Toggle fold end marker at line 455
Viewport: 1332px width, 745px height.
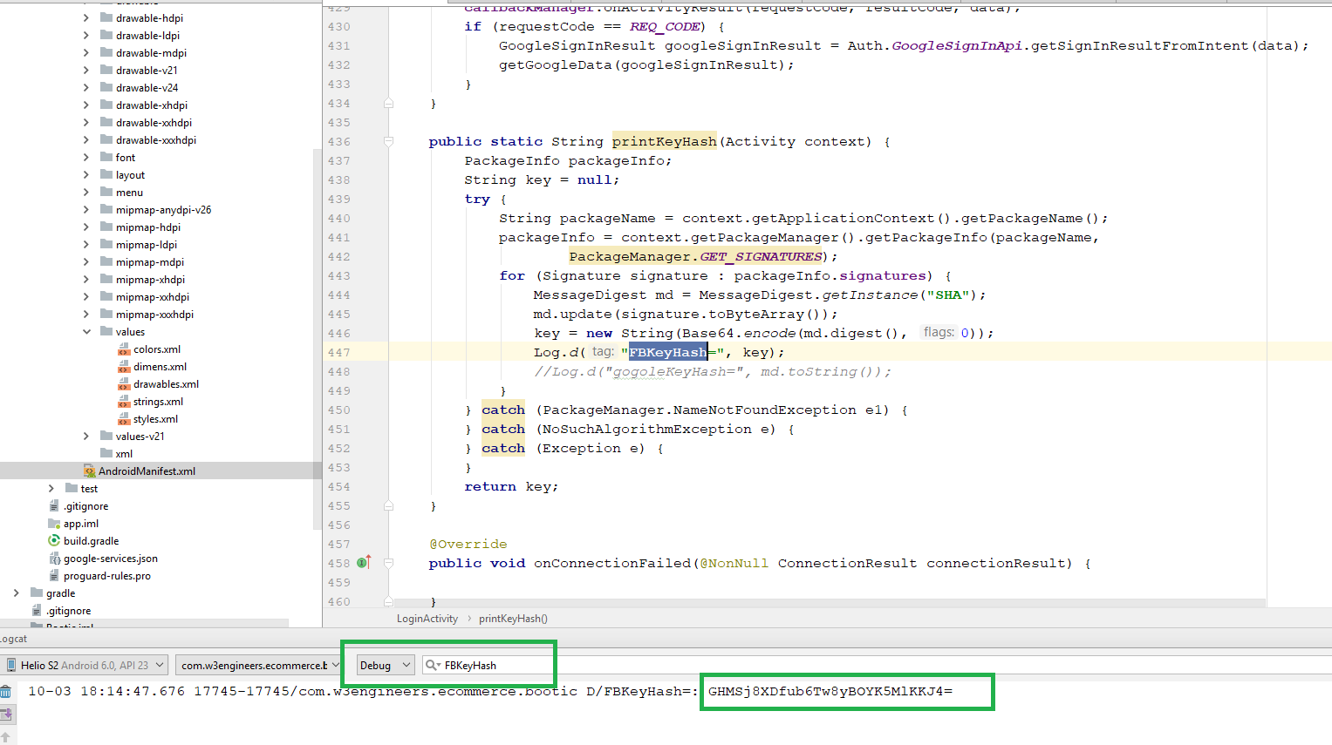[x=388, y=505]
